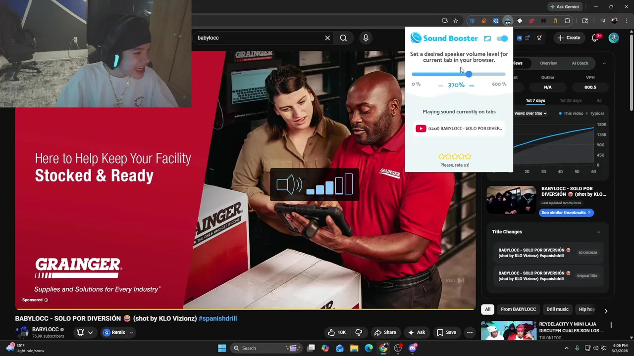Switch to AI Coach tab
Screen dimensions: 634x356
pos(580,63)
